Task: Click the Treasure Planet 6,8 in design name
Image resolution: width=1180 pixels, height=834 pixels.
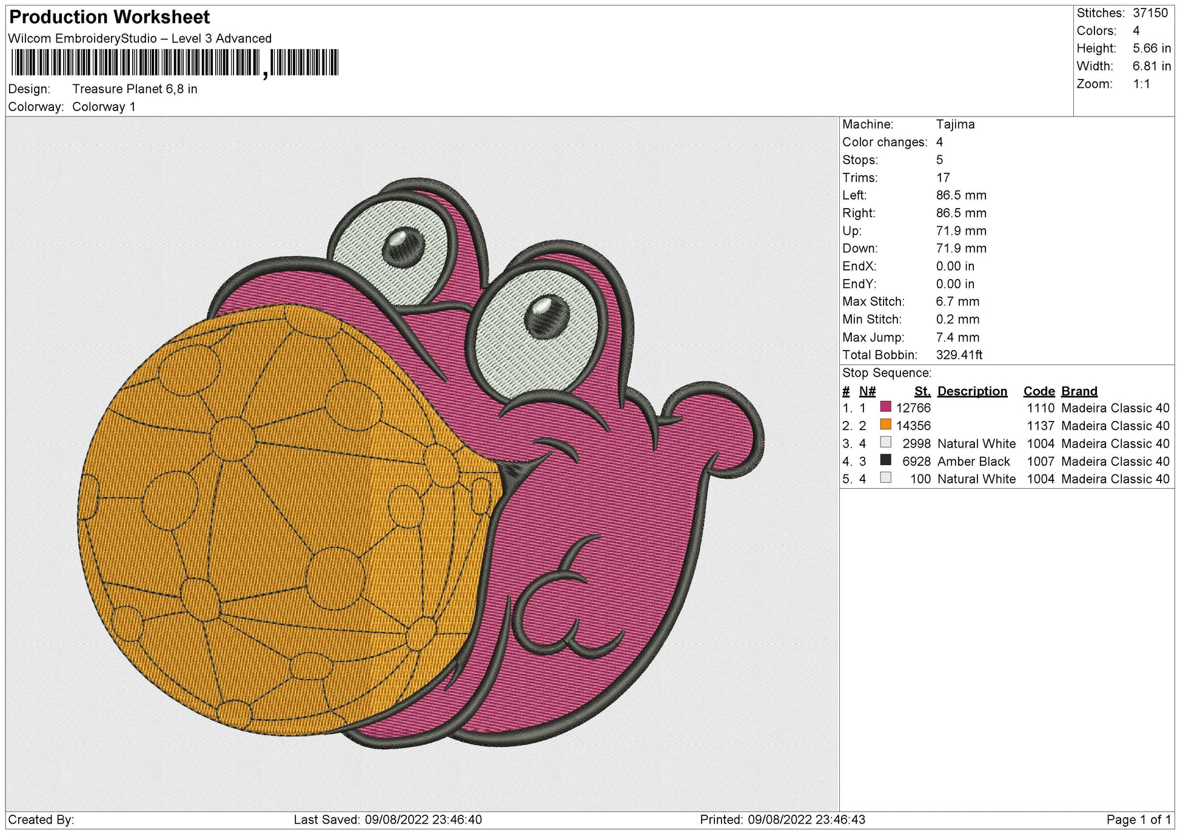Action: [x=135, y=89]
